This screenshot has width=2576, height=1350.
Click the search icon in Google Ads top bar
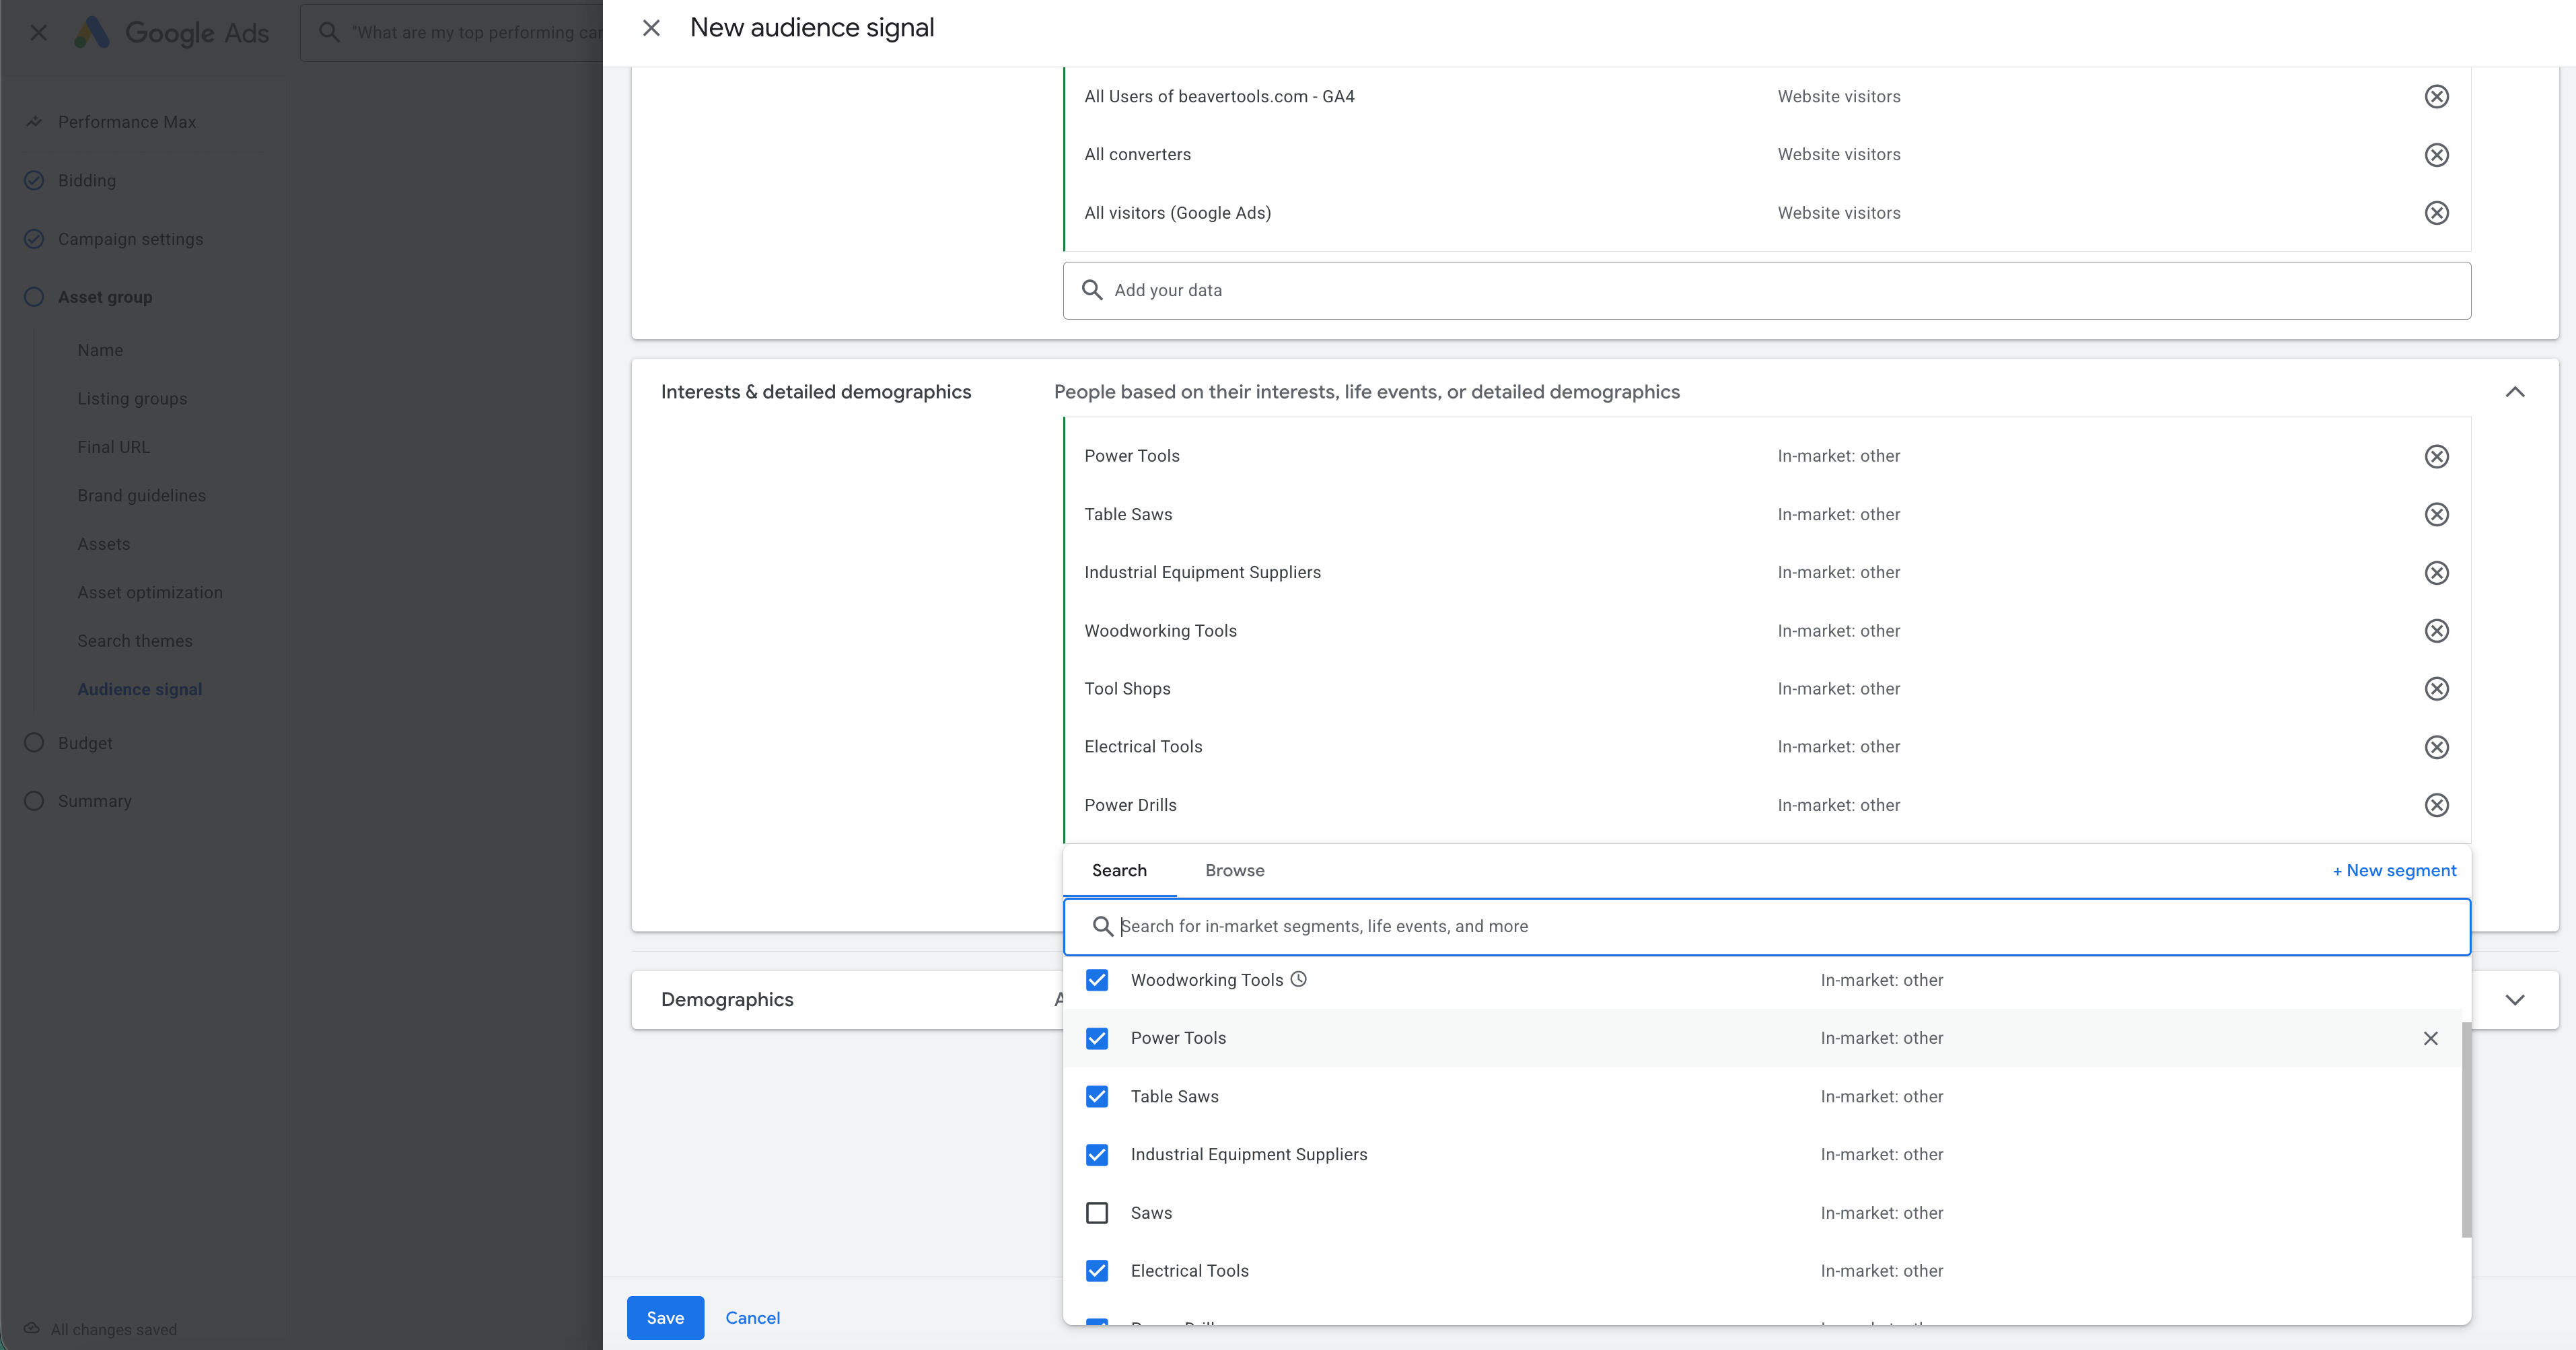329,32
